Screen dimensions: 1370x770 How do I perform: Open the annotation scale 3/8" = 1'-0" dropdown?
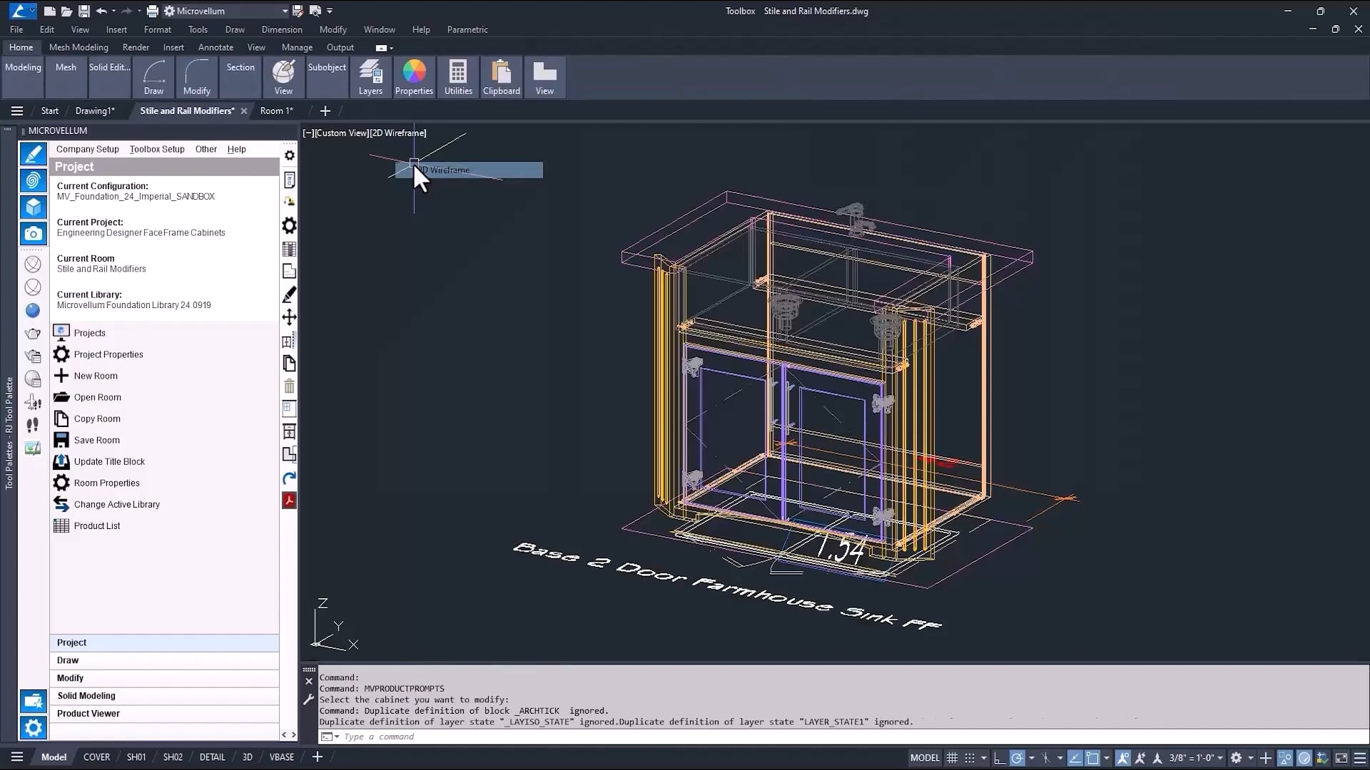1196,758
